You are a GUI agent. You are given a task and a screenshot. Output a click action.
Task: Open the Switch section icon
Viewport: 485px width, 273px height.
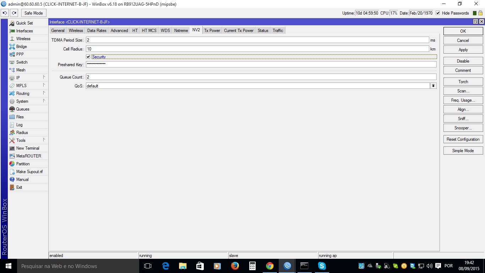pyautogui.click(x=12, y=62)
